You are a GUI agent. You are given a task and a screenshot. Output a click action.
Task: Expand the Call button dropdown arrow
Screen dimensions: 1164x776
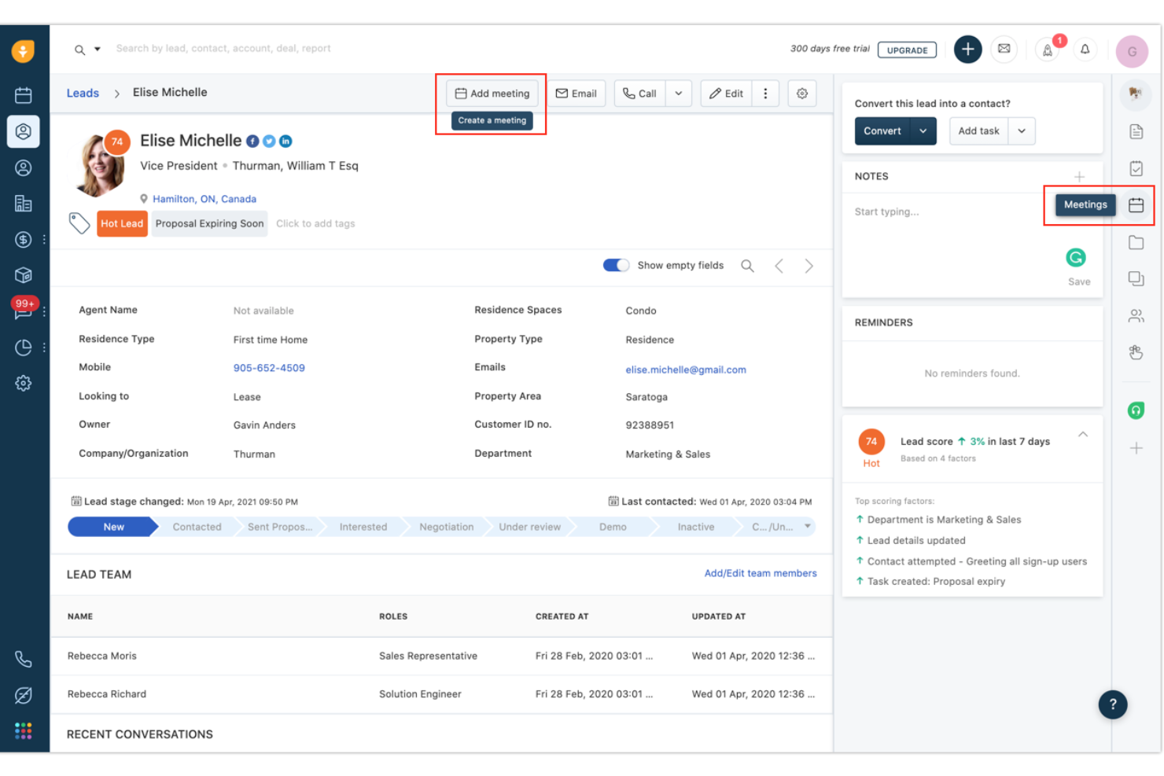678,93
